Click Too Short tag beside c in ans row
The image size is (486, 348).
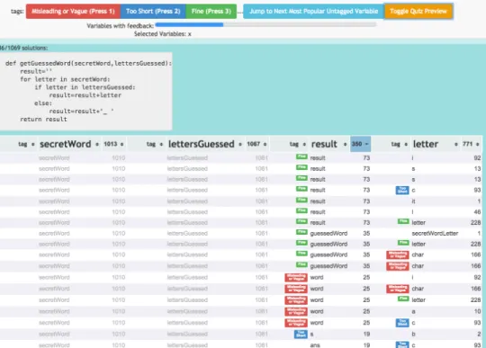pyautogui.click(x=402, y=344)
